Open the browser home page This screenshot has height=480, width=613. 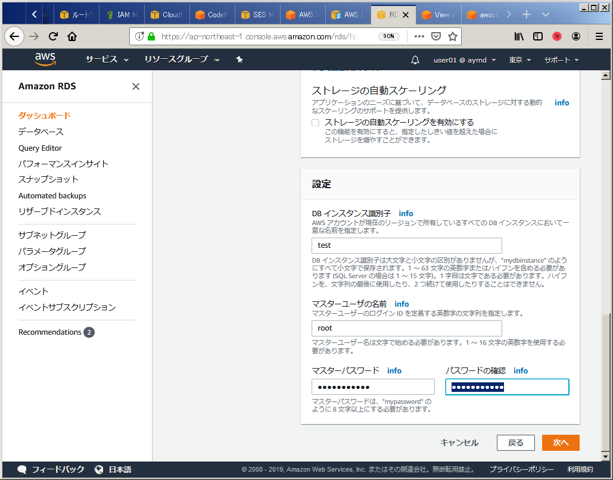[x=72, y=37]
